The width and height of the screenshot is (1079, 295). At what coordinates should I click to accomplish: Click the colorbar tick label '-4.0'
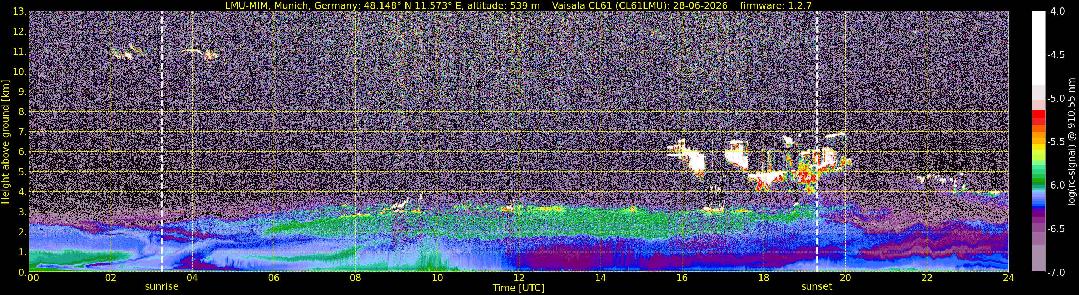(1056, 12)
